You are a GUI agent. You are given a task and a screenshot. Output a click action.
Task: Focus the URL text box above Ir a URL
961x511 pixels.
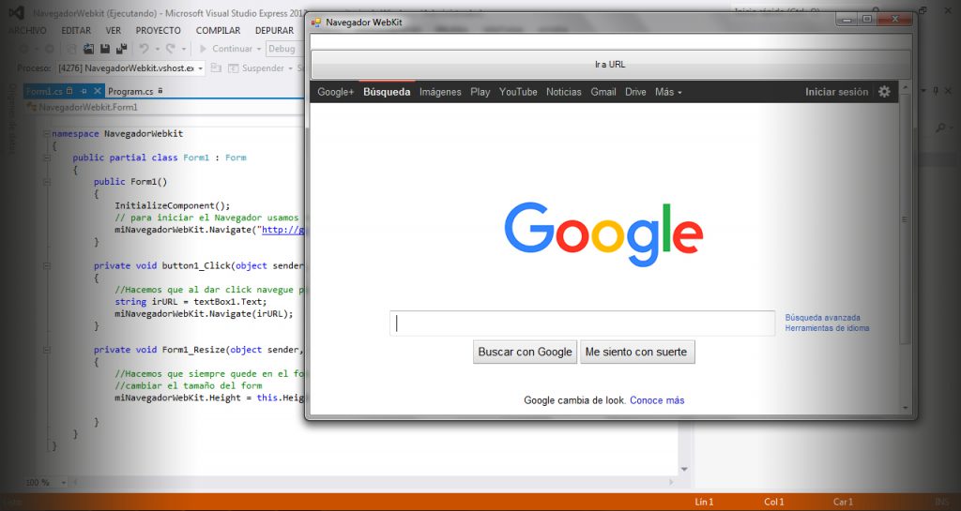pos(610,42)
